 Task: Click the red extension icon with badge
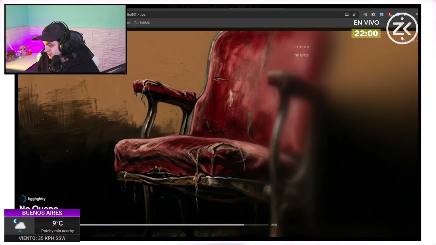390,15
